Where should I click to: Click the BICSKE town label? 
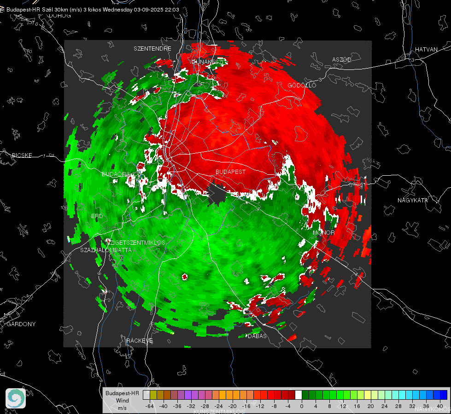tap(22, 155)
